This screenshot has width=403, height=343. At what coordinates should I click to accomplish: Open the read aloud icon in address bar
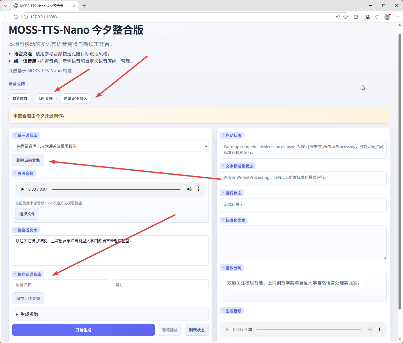pos(338,17)
